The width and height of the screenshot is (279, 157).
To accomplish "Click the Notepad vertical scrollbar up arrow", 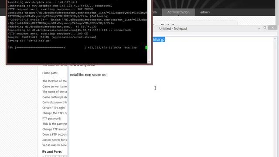I will 275,38.
